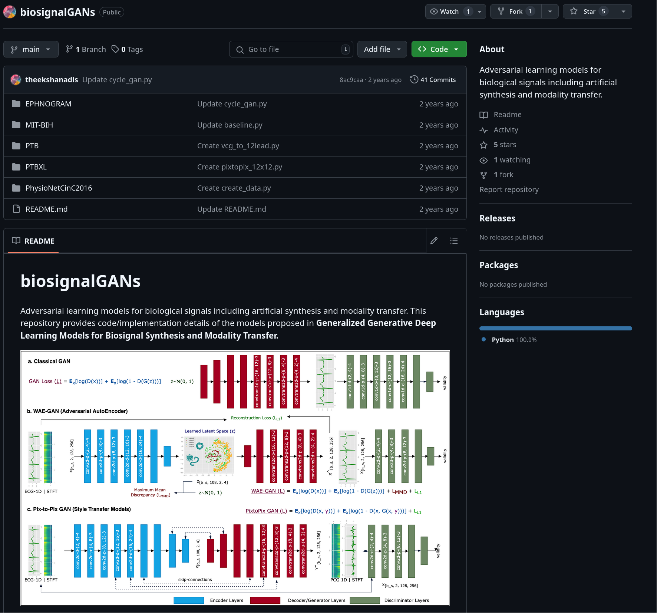
Task: Open the README outline list icon
Action: point(454,241)
